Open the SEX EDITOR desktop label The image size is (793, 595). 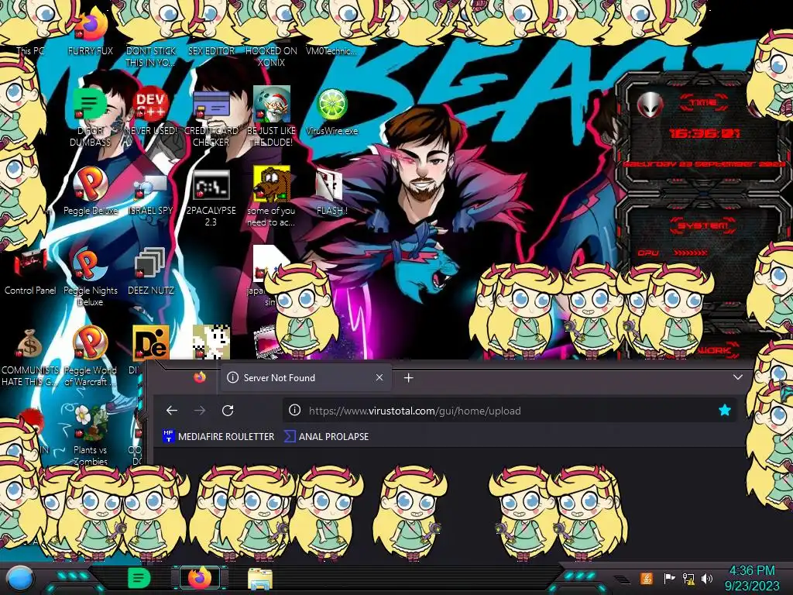pyautogui.click(x=211, y=50)
